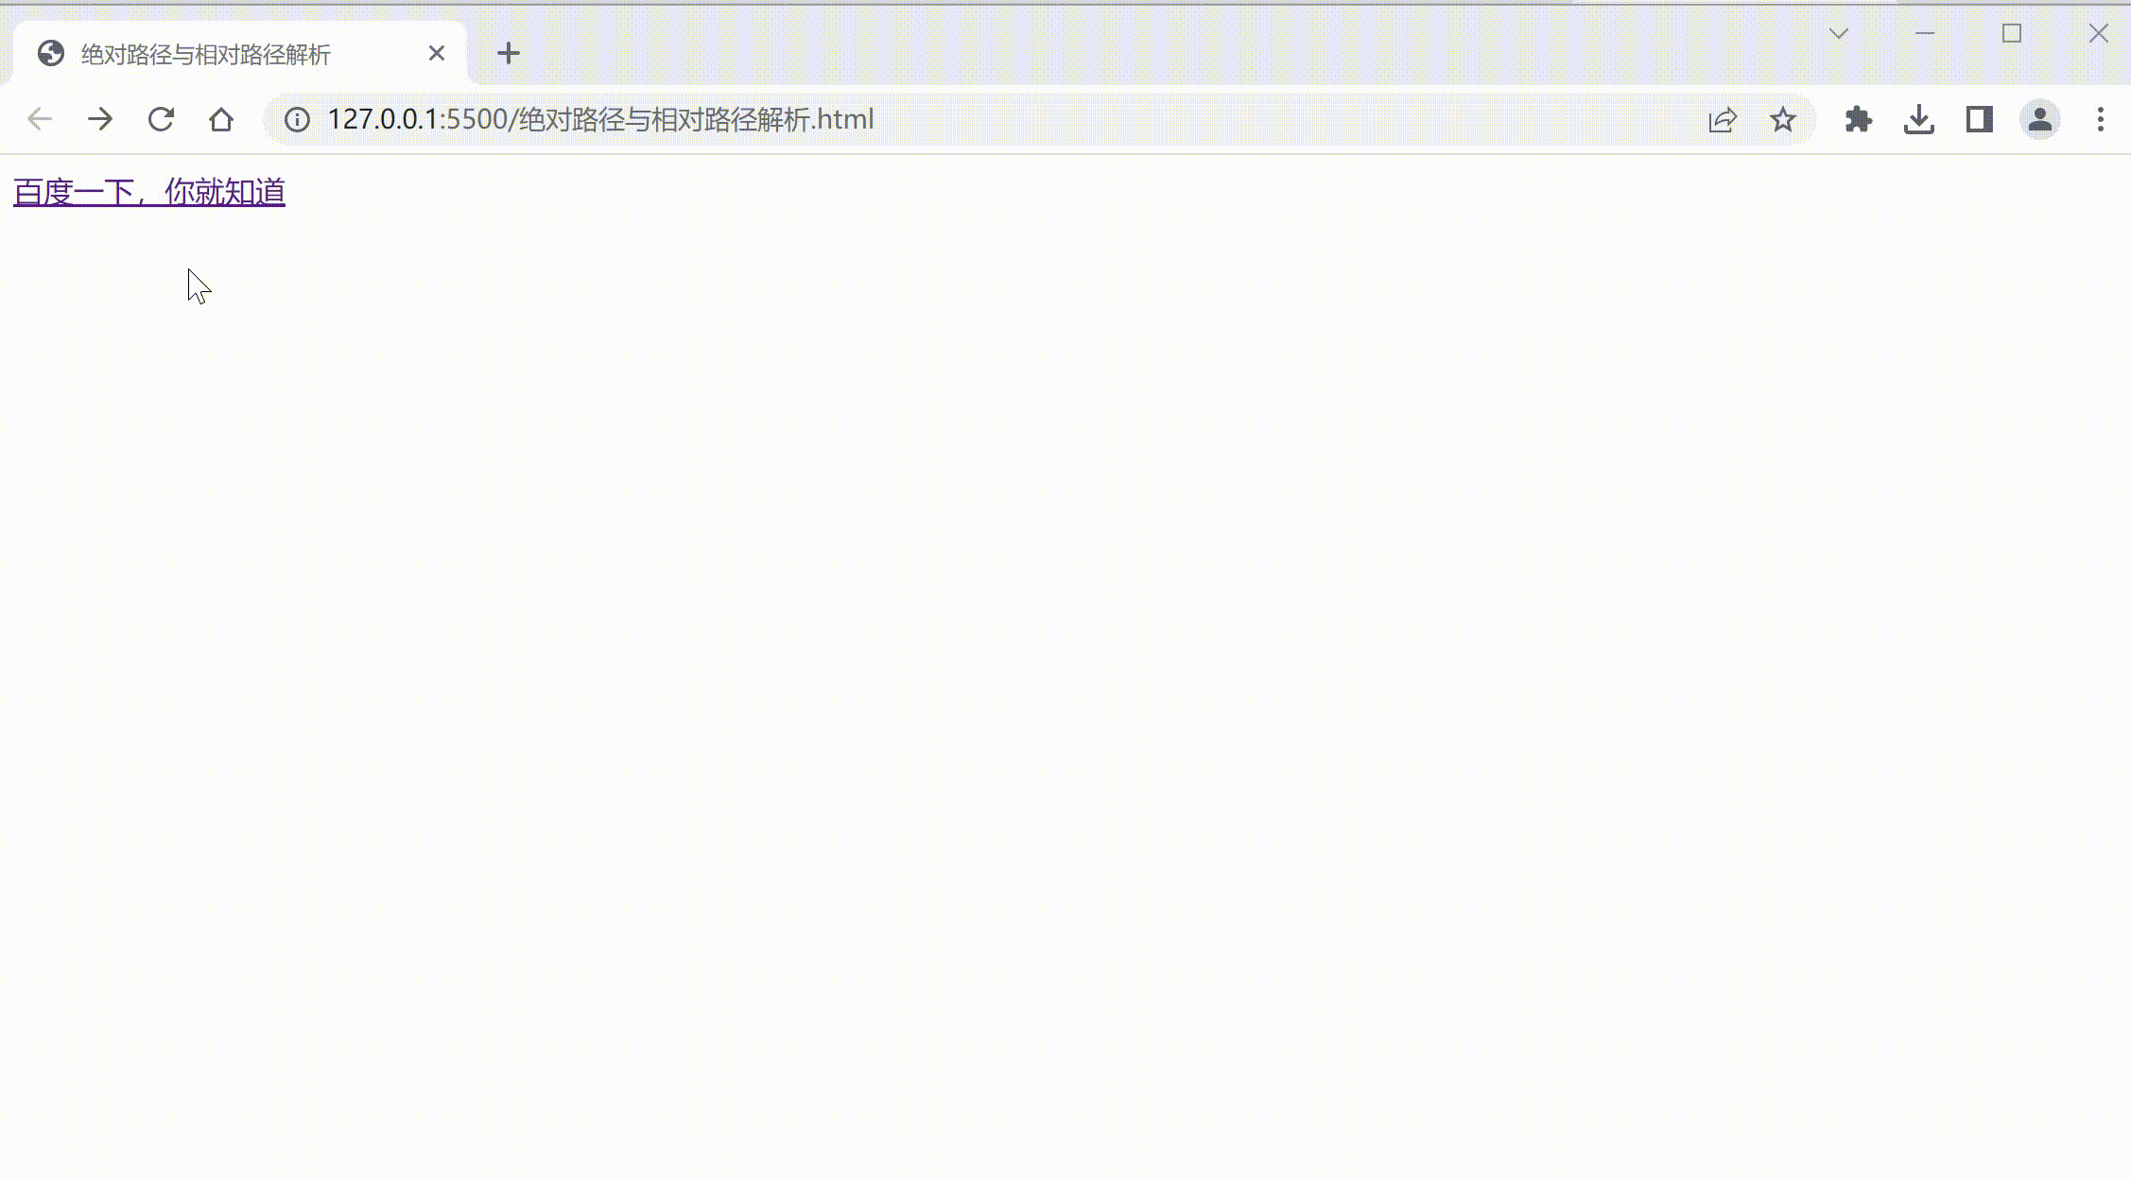This screenshot has width=2131, height=1178.
Task: Open the user profile avatar
Action: point(2040,119)
